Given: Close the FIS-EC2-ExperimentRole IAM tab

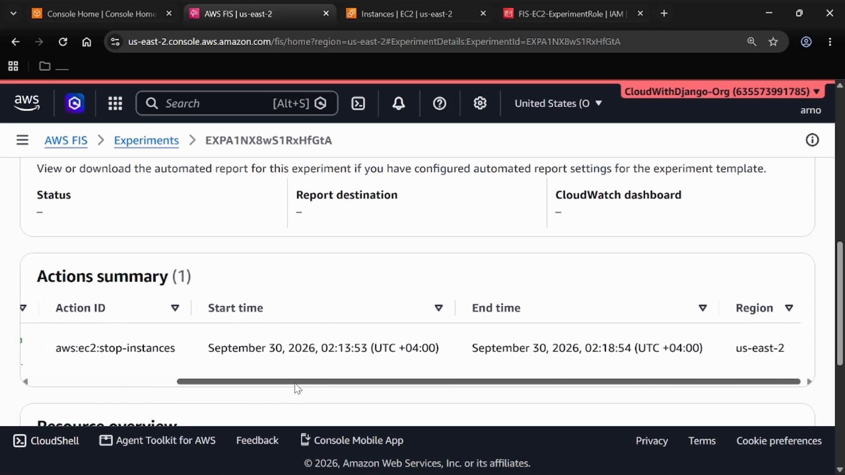Looking at the screenshot, I should tap(640, 14).
